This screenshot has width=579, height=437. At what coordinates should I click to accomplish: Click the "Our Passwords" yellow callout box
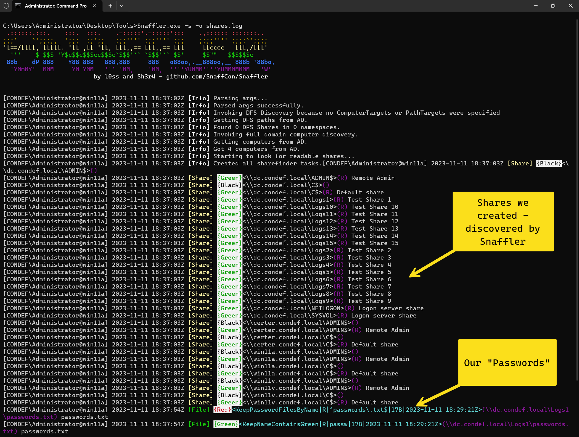pos(507,362)
